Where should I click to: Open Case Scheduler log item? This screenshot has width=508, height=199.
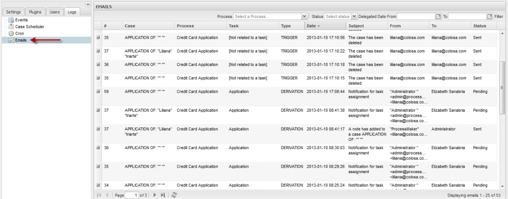click(30, 27)
